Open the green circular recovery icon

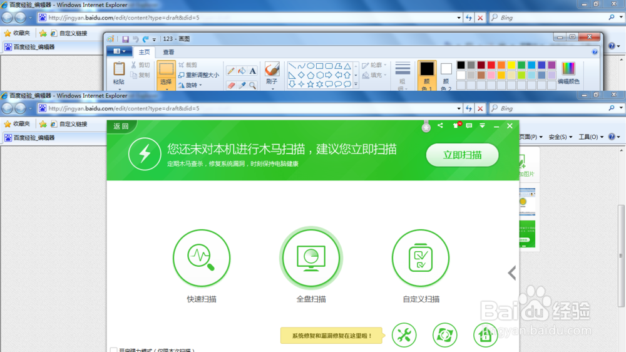[444, 335]
